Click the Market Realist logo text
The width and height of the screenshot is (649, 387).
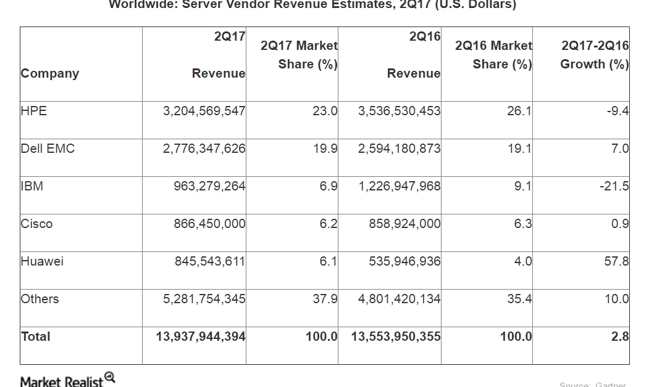point(62,381)
